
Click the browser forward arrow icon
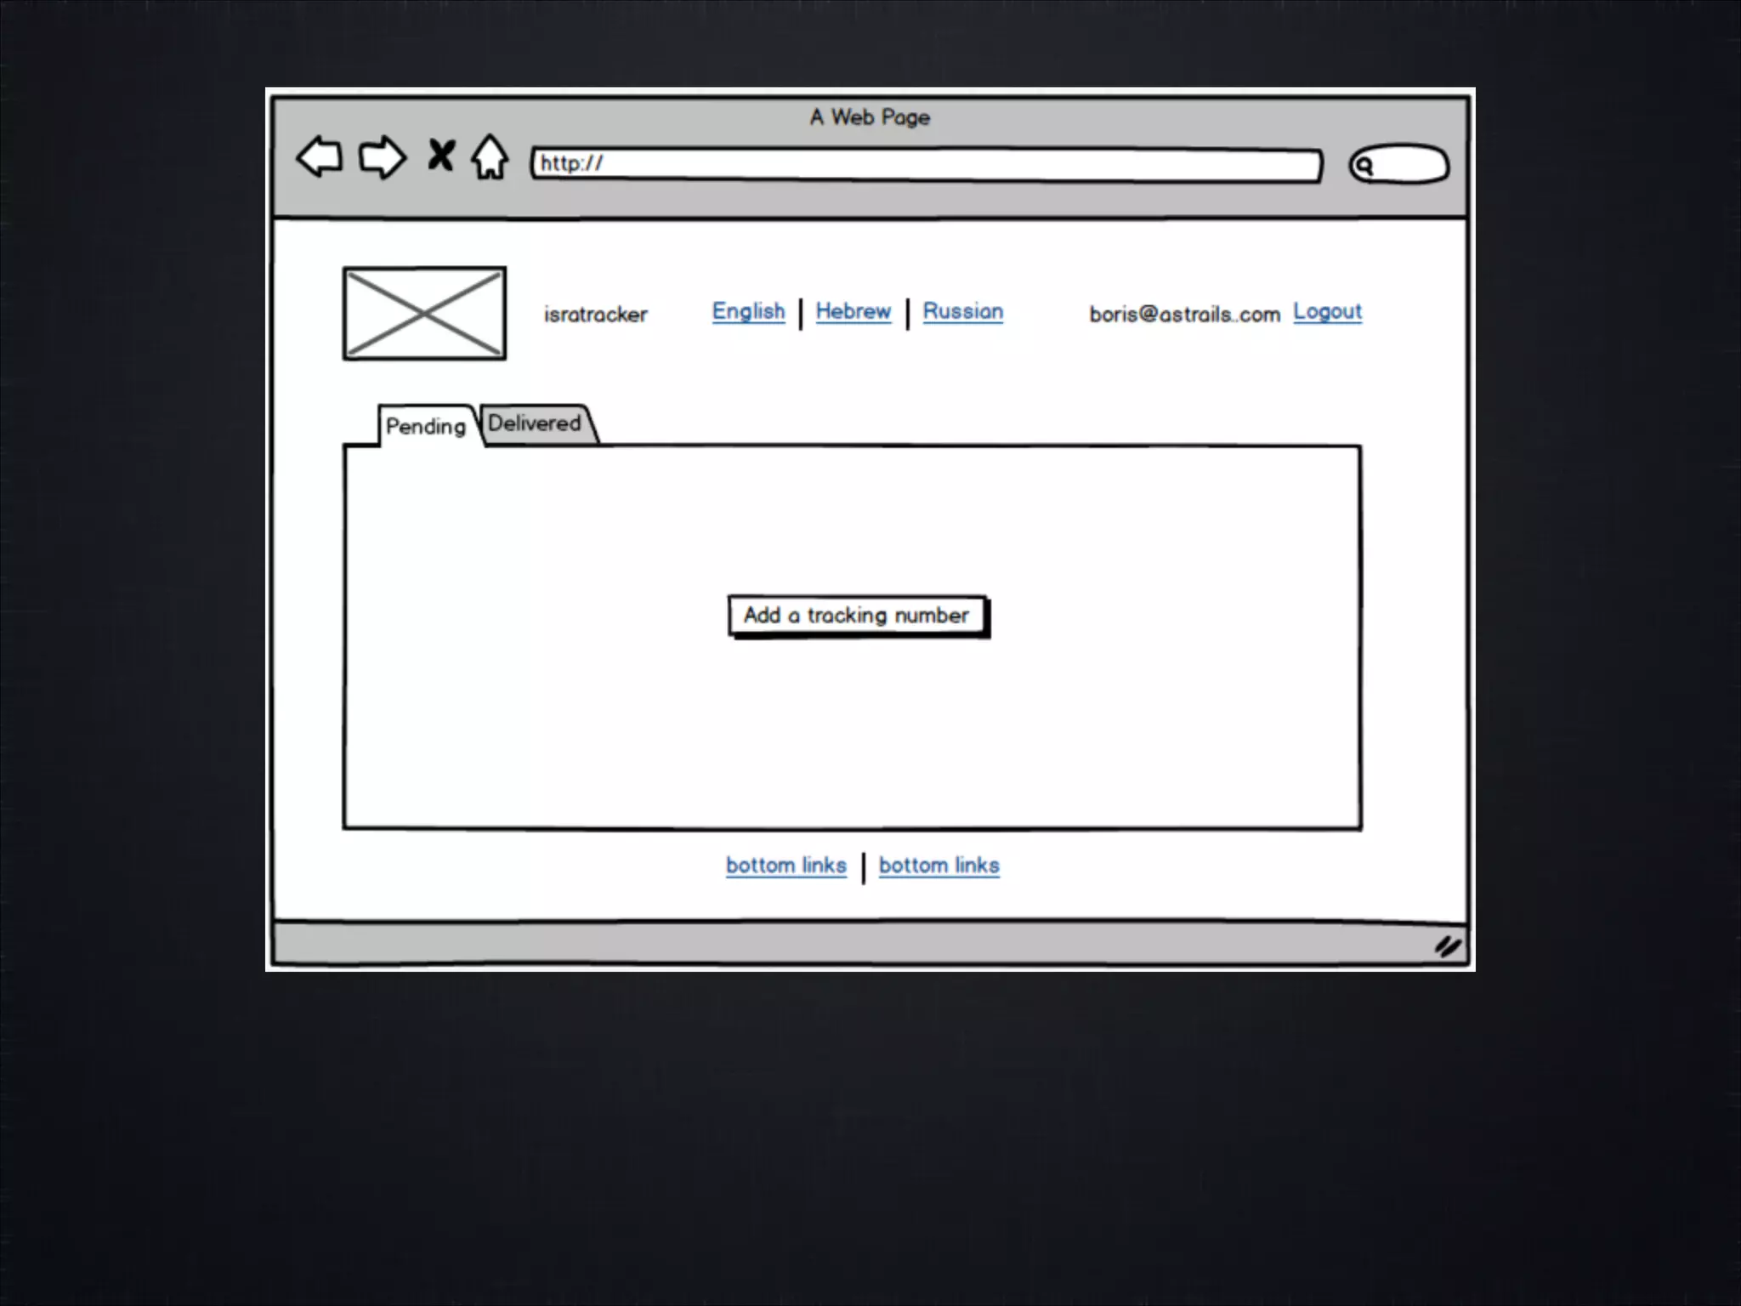click(x=382, y=157)
